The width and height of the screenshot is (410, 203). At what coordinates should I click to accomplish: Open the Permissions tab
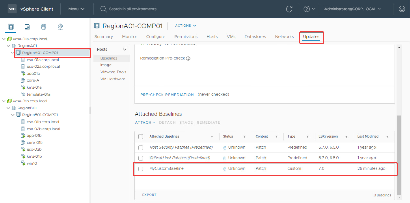point(186,37)
